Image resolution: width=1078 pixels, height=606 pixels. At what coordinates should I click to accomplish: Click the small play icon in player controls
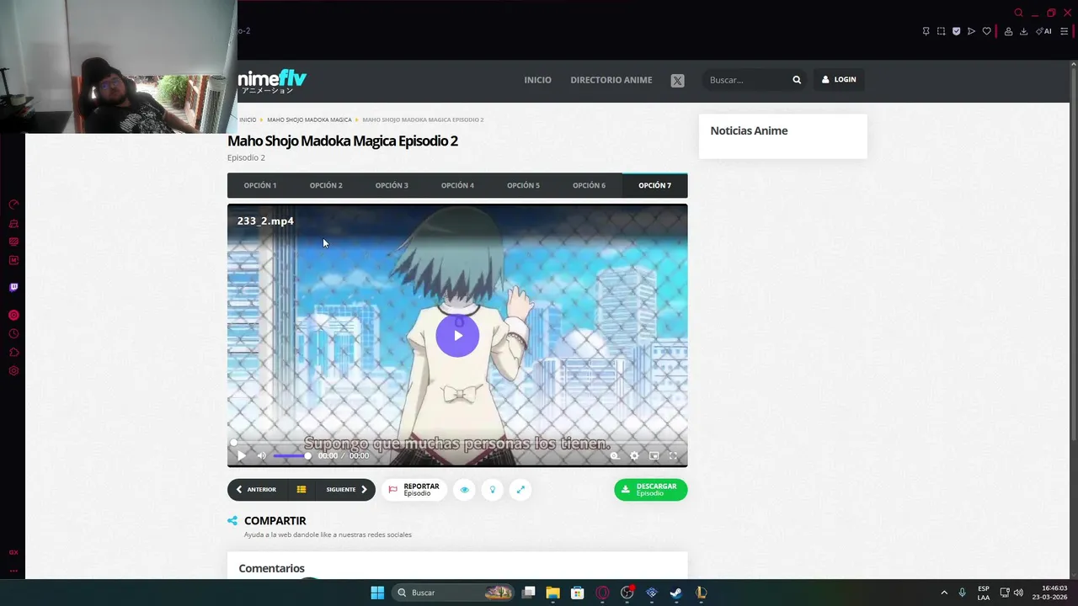[x=241, y=456]
